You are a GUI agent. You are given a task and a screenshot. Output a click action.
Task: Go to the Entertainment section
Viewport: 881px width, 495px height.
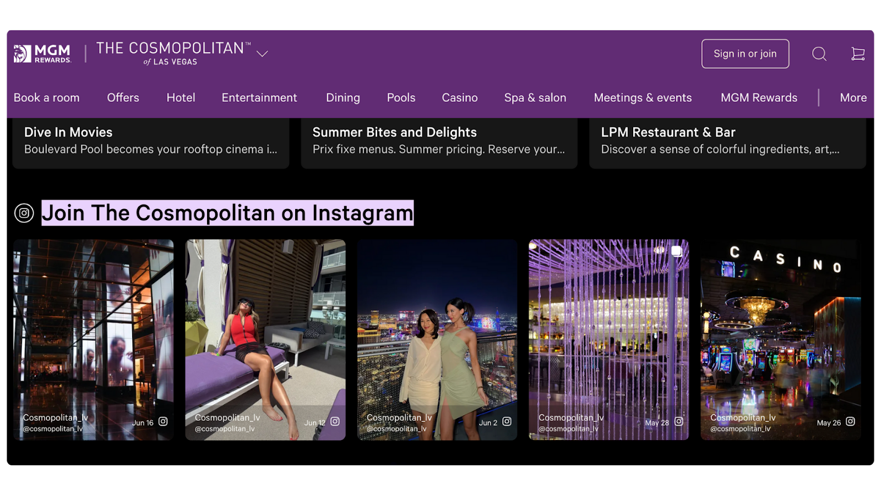(x=259, y=97)
